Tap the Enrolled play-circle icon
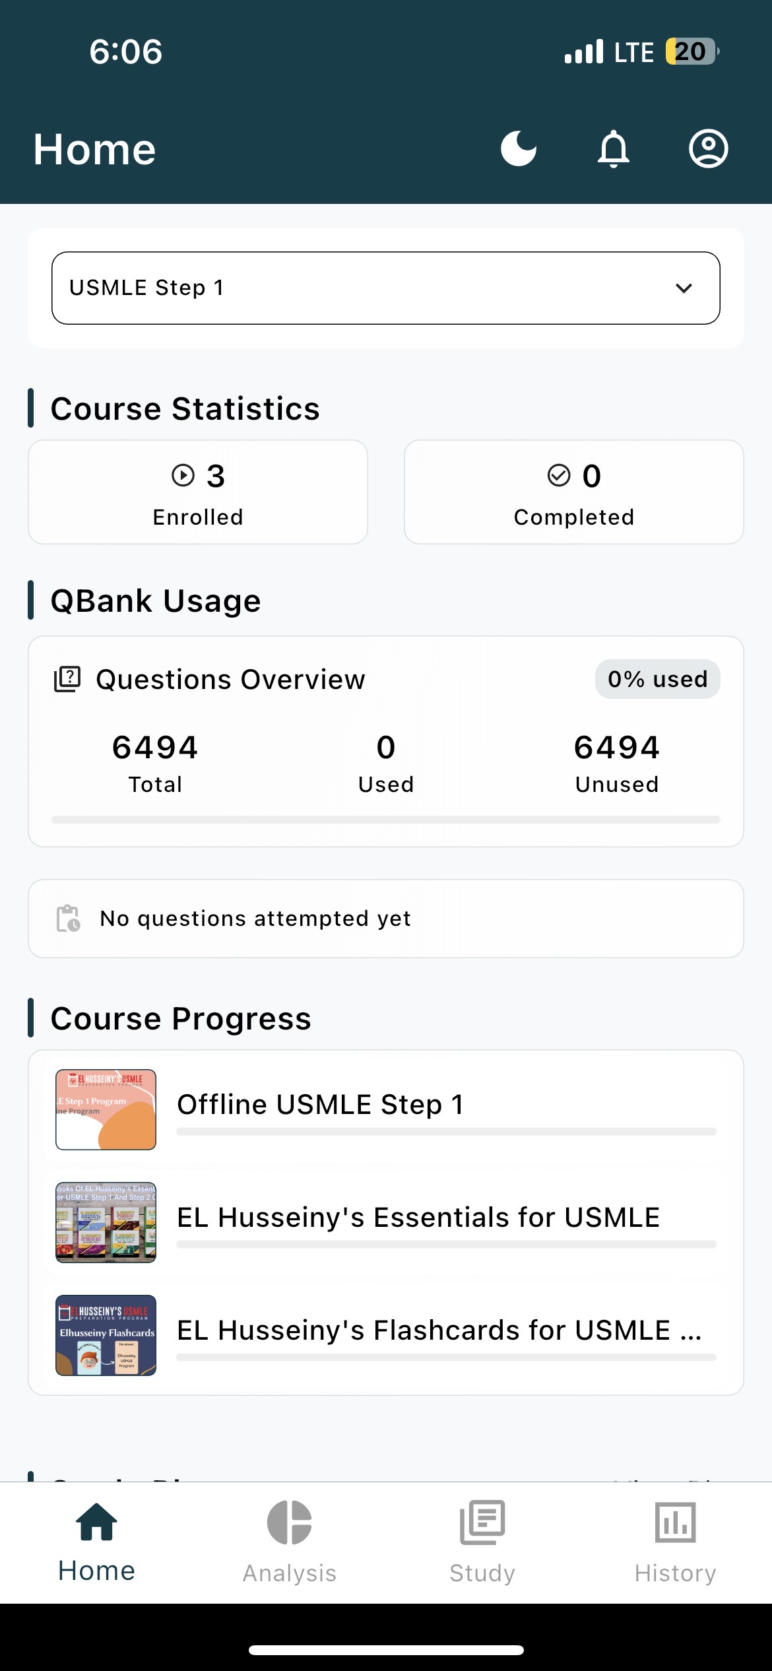 point(183,475)
